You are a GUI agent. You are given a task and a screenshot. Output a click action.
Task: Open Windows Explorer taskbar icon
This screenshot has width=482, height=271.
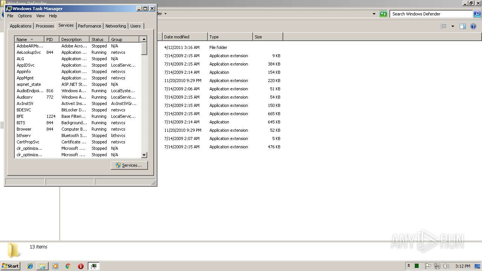43,266
